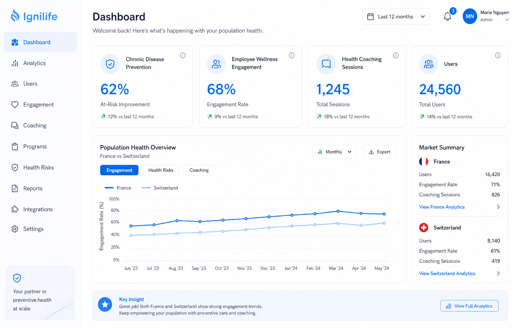
Task: Click Switzerland coaching sessions value 419
Action: click(496, 261)
